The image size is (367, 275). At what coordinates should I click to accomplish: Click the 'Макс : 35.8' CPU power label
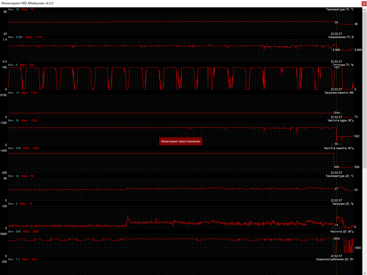(30, 259)
